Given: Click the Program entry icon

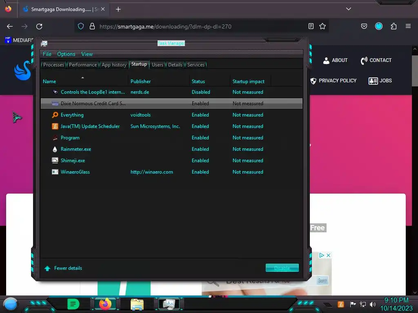Looking at the screenshot, I should click(55, 138).
